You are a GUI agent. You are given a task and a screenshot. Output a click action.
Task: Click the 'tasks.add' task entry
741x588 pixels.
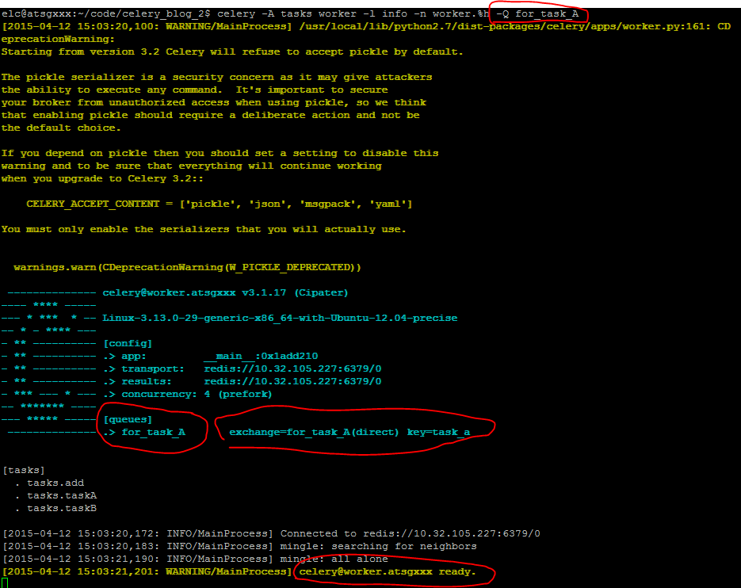pos(55,483)
